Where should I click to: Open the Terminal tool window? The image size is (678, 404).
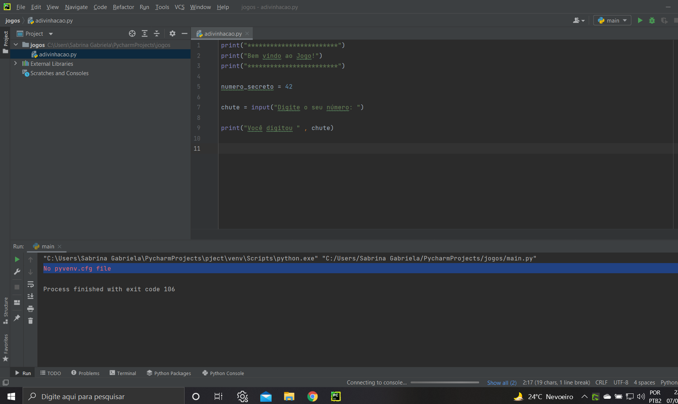[123, 373]
